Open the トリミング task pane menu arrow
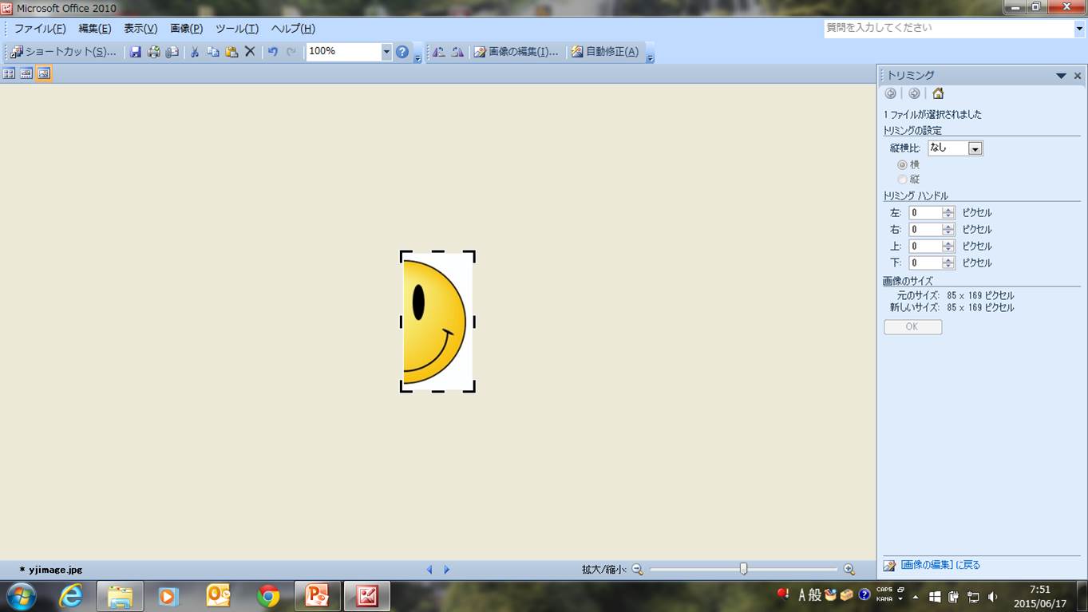Screen dimensions: 1088x612 pyautogui.click(x=1061, y=76)
